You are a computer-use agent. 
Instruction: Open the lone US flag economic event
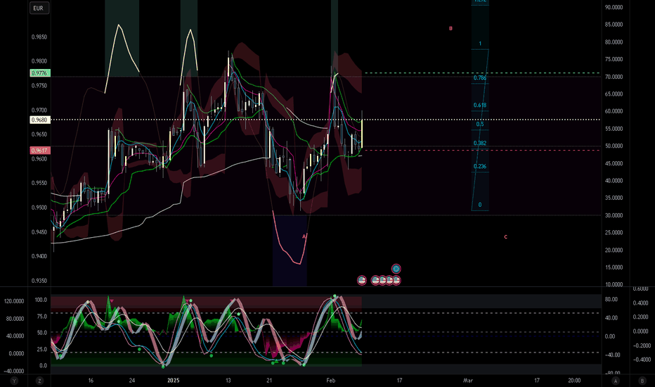coord(362,280)
